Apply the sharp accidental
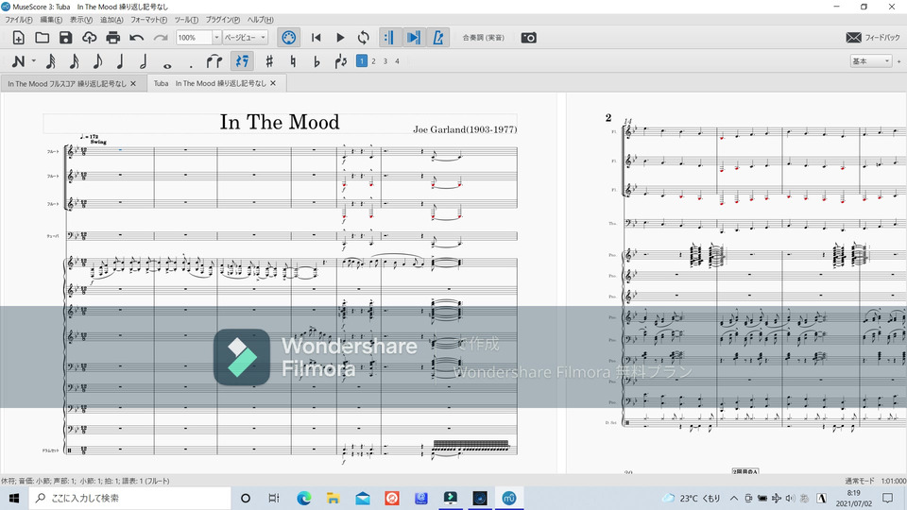Viewport: 907px width, 510px height. point(269,60)
